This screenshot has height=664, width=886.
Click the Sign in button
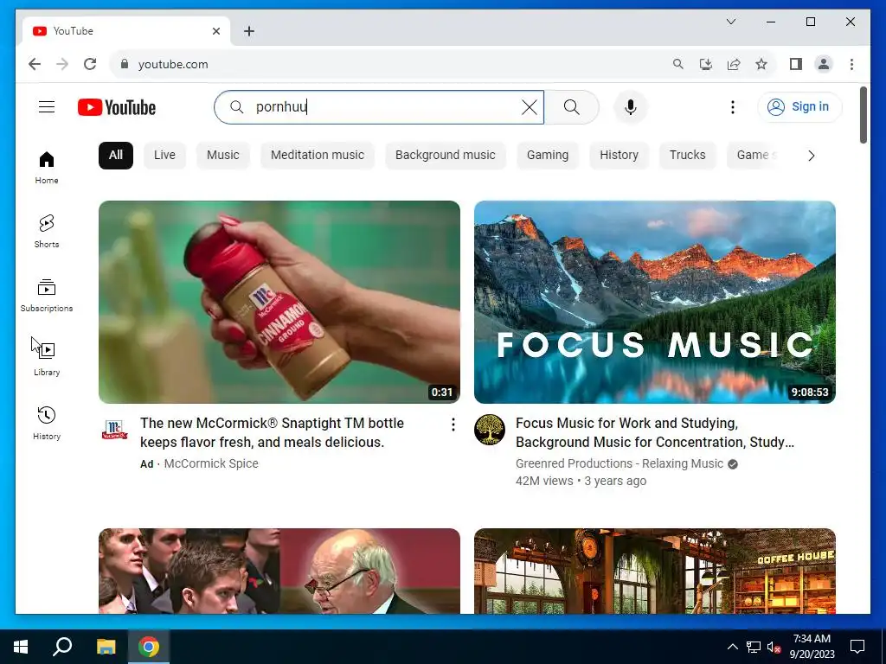[x=799, y=106]
